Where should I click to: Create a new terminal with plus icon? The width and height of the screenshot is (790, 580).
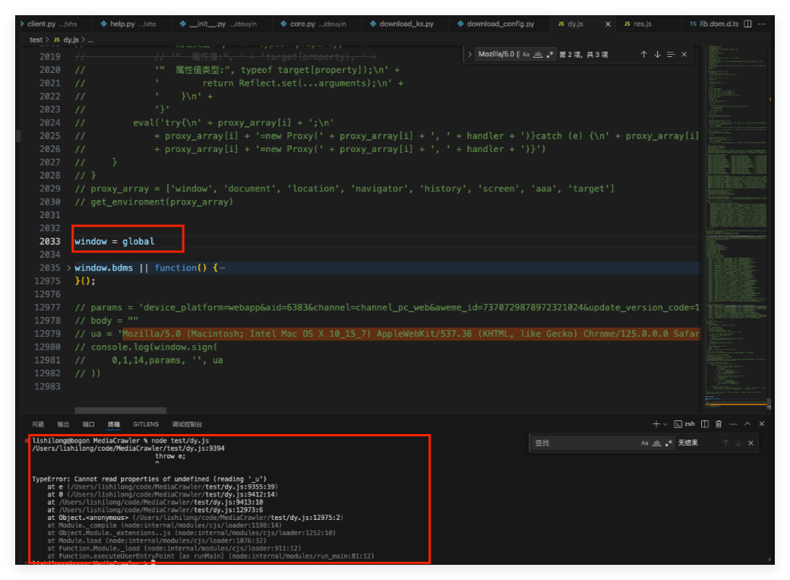[656, 424]
